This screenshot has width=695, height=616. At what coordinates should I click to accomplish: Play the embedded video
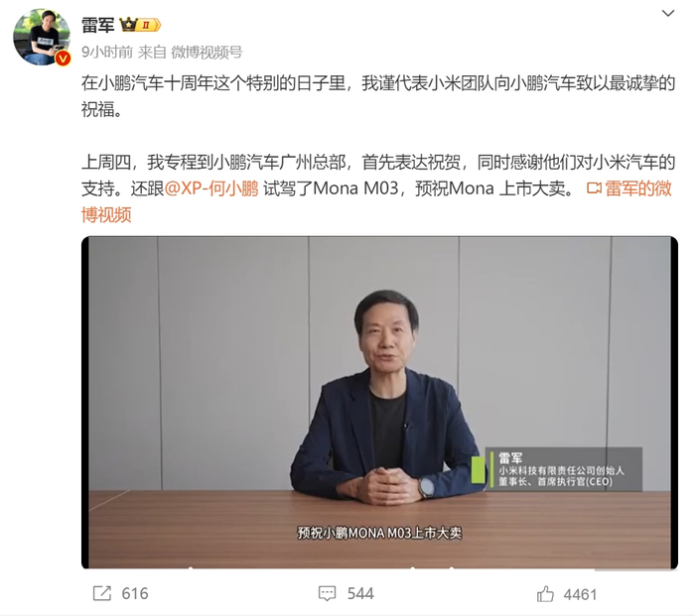380,403
